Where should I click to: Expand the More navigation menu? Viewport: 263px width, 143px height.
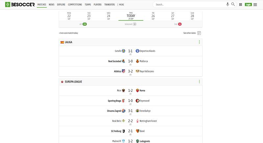pos(121,5)
